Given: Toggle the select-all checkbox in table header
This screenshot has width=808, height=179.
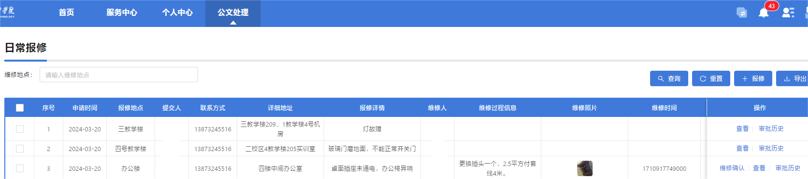Looking at the screenshot, I should (20, 108).
